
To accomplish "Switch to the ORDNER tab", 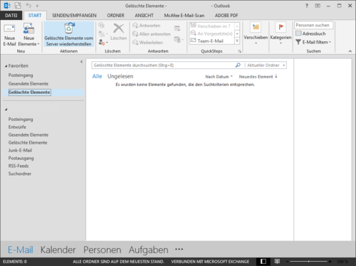I will [x=115, y=16].
